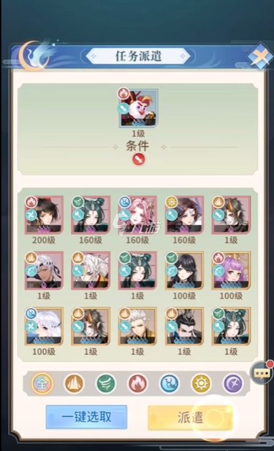Select the dark-skinned white-haired 1级 hero
The height and width of the screenshot is (451, 274).
(44, 271)
